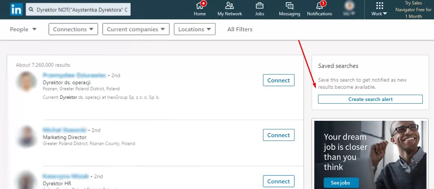The width and height of the screenshot is (434, 189).
Task: Click 'Poznan, Greater Poland District, Poland' text
Action: click(82, 89)
